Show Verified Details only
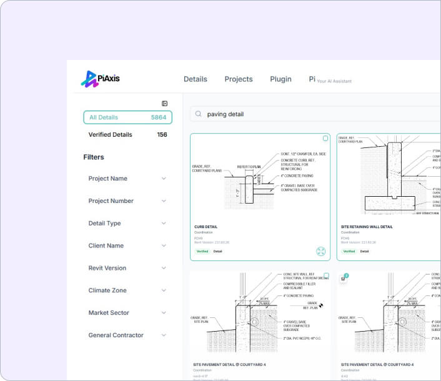441x381 pixels. [x=127, y=134]
